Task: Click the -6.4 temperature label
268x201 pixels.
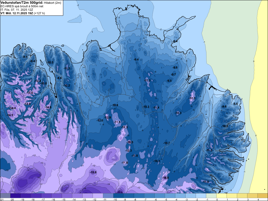Action: (x=175, y=41)
